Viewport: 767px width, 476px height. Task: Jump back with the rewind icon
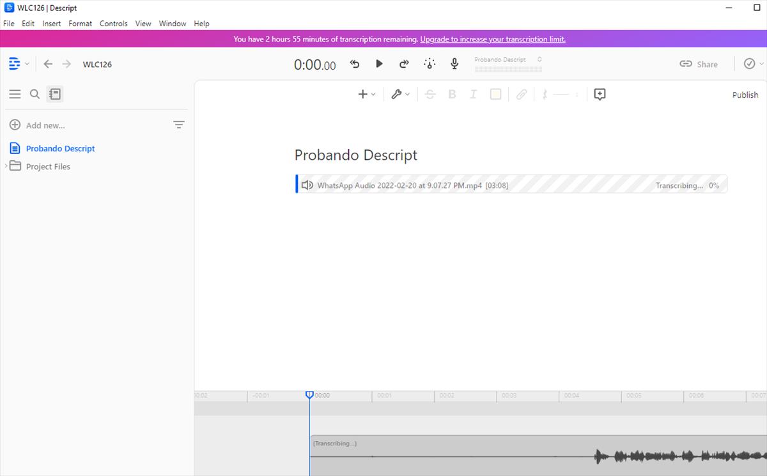[355, 64]
